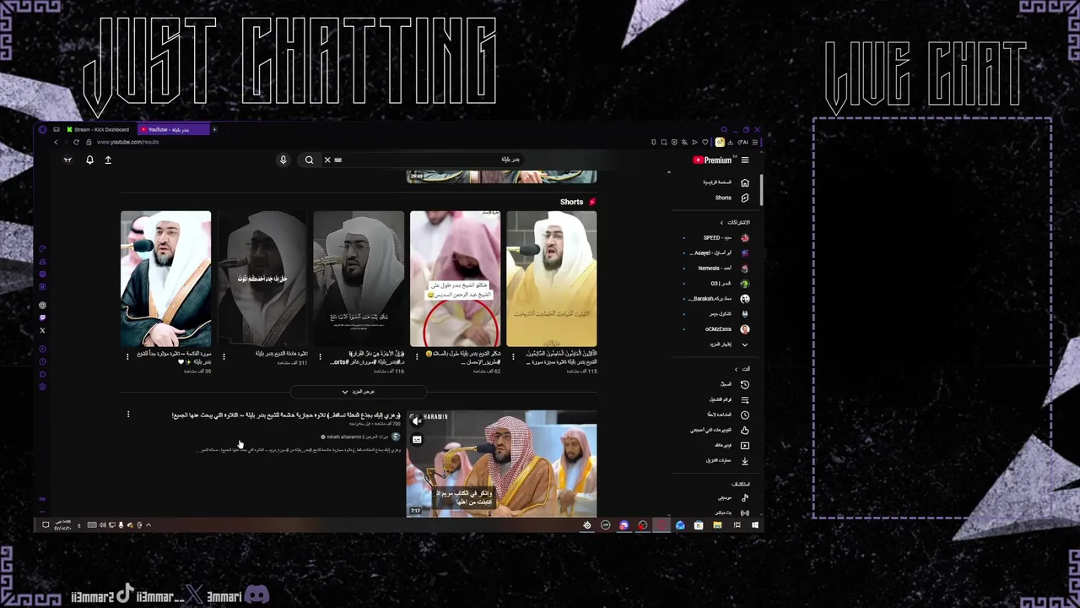Screen dimensions: 1080x608
Task: Open the taskbar notification center icon
Action: click(x=46, y=525)
